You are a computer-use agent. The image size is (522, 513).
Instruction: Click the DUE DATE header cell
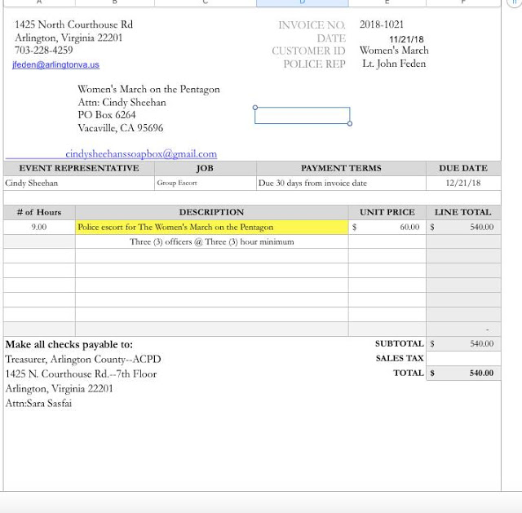463,168
